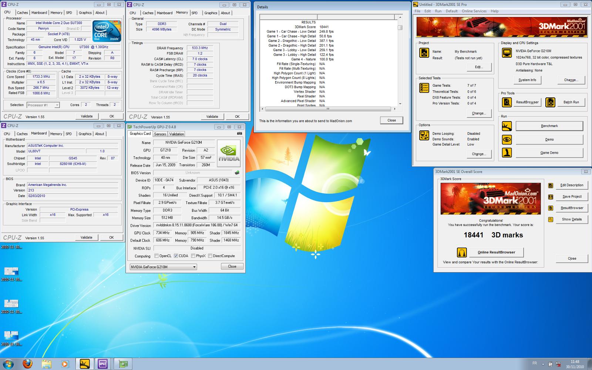Image resolution: width=592 pixels, height=370 pixels.
Task: Click the Game Demo joystick icon
Action: point(507,153)
